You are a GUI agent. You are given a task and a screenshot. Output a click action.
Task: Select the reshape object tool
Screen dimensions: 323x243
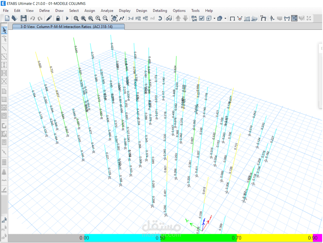click(x=4, y=39)
